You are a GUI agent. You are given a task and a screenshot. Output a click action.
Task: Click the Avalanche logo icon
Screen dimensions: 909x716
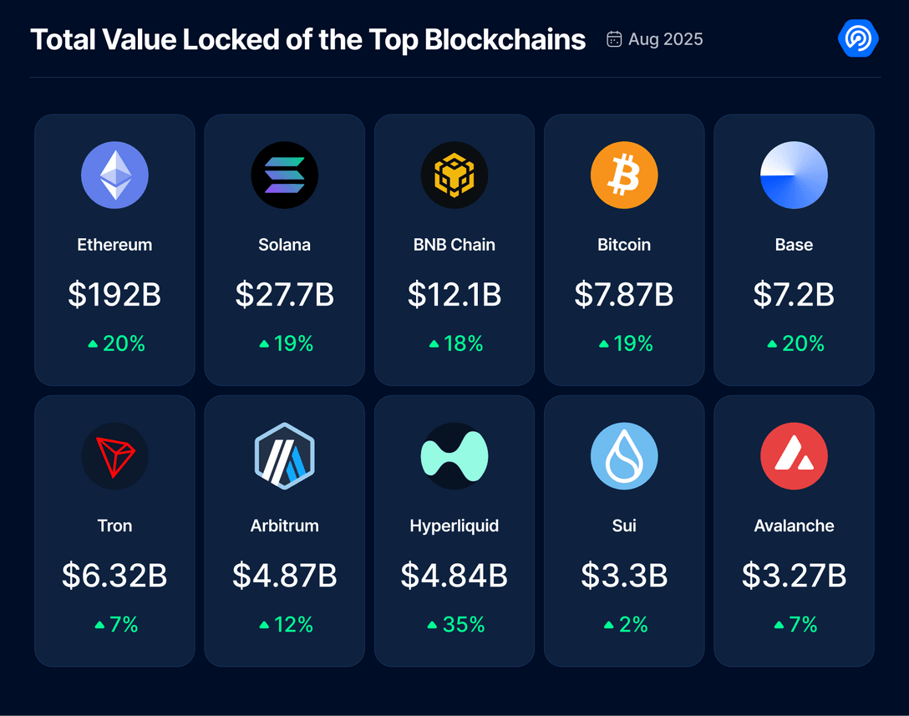click(x=794, y=456)
